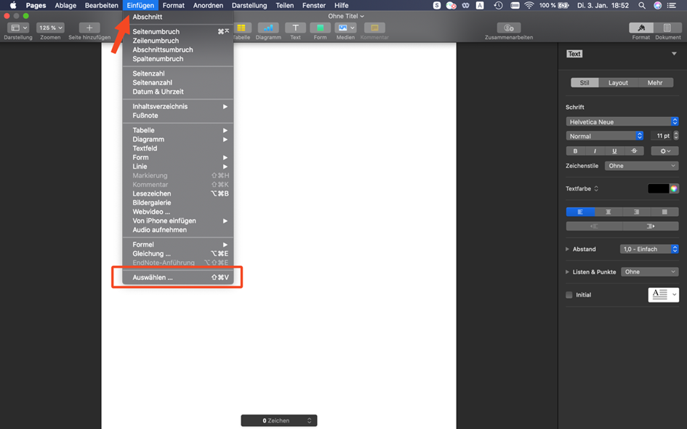Show the Dokument inspector panel
Image resolution: width=687 pixels, height=429 pixels.
pos(667,28)
